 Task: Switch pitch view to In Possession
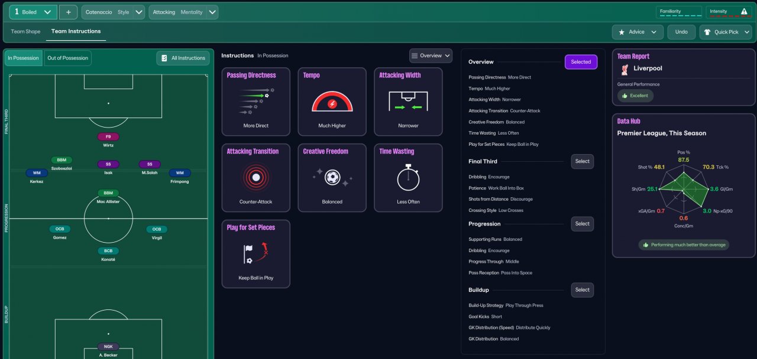tap(24, 58)
